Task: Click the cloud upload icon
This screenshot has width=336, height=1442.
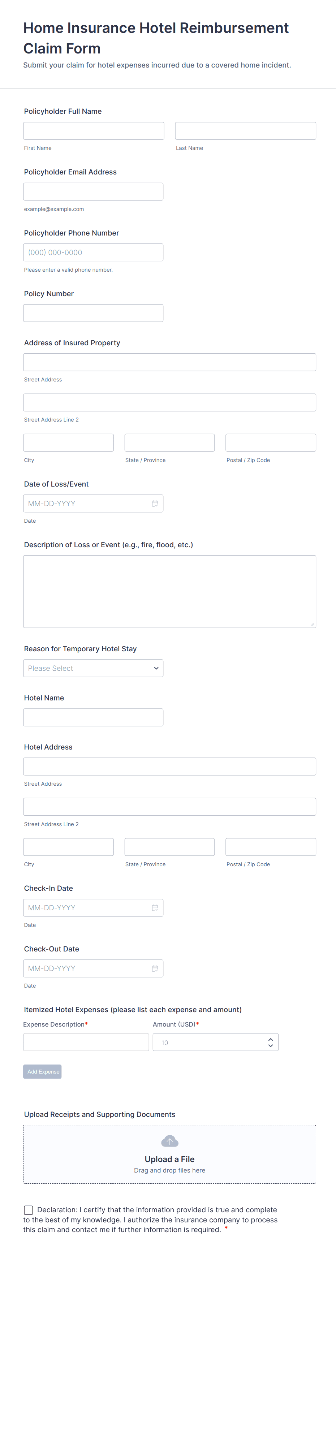Action: coord(169,1140)
